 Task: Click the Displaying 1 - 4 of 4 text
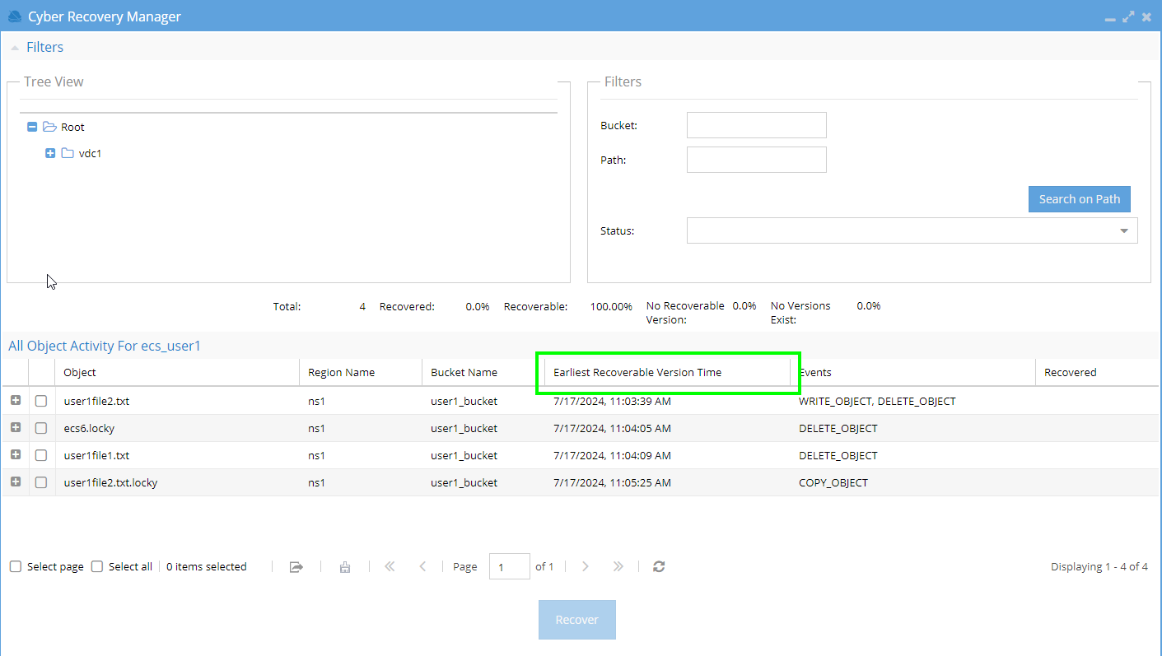1099,566
